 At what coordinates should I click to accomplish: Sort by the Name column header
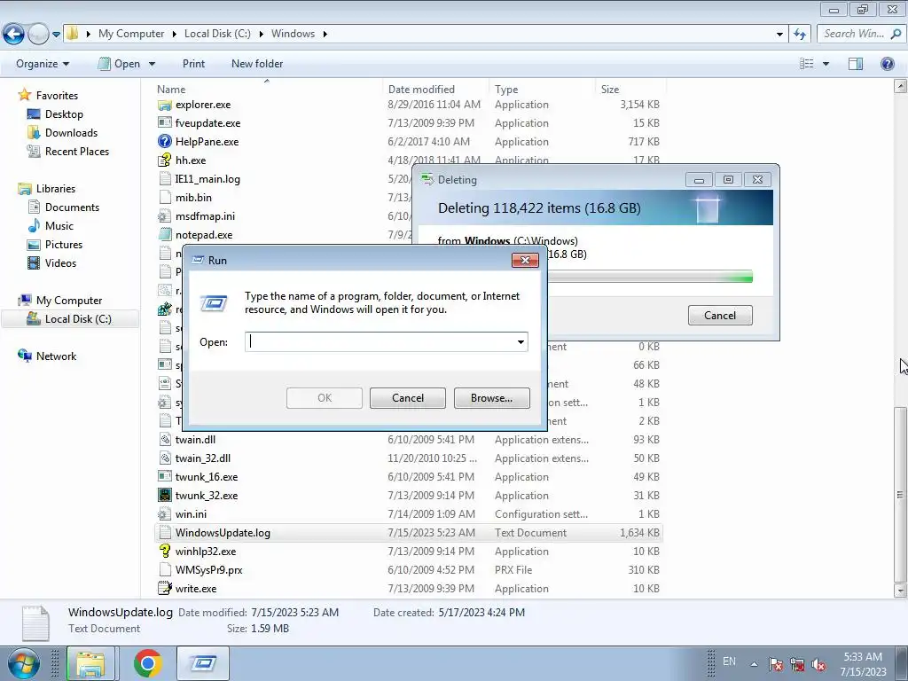[171, 90]
